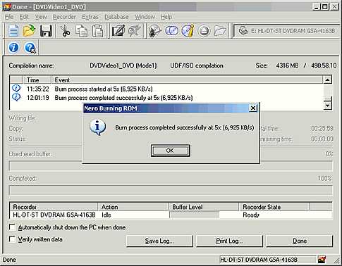Open the Extras menu

click(x=90, y=17)
